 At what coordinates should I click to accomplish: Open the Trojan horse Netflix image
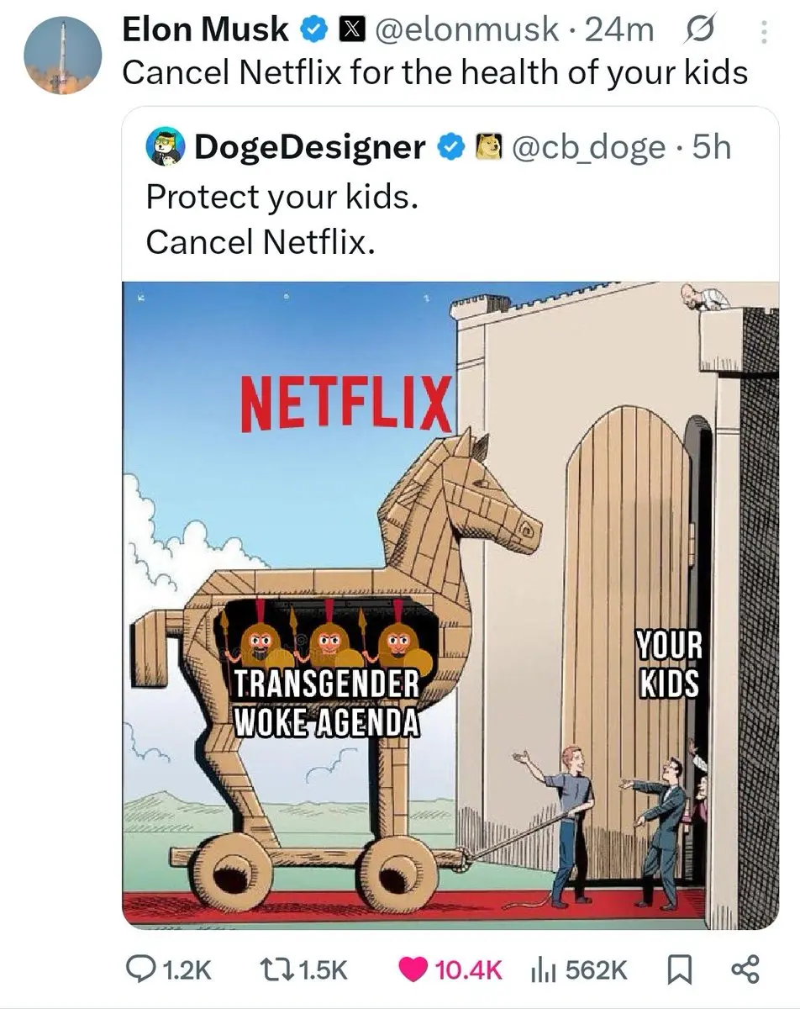[450, 605]
